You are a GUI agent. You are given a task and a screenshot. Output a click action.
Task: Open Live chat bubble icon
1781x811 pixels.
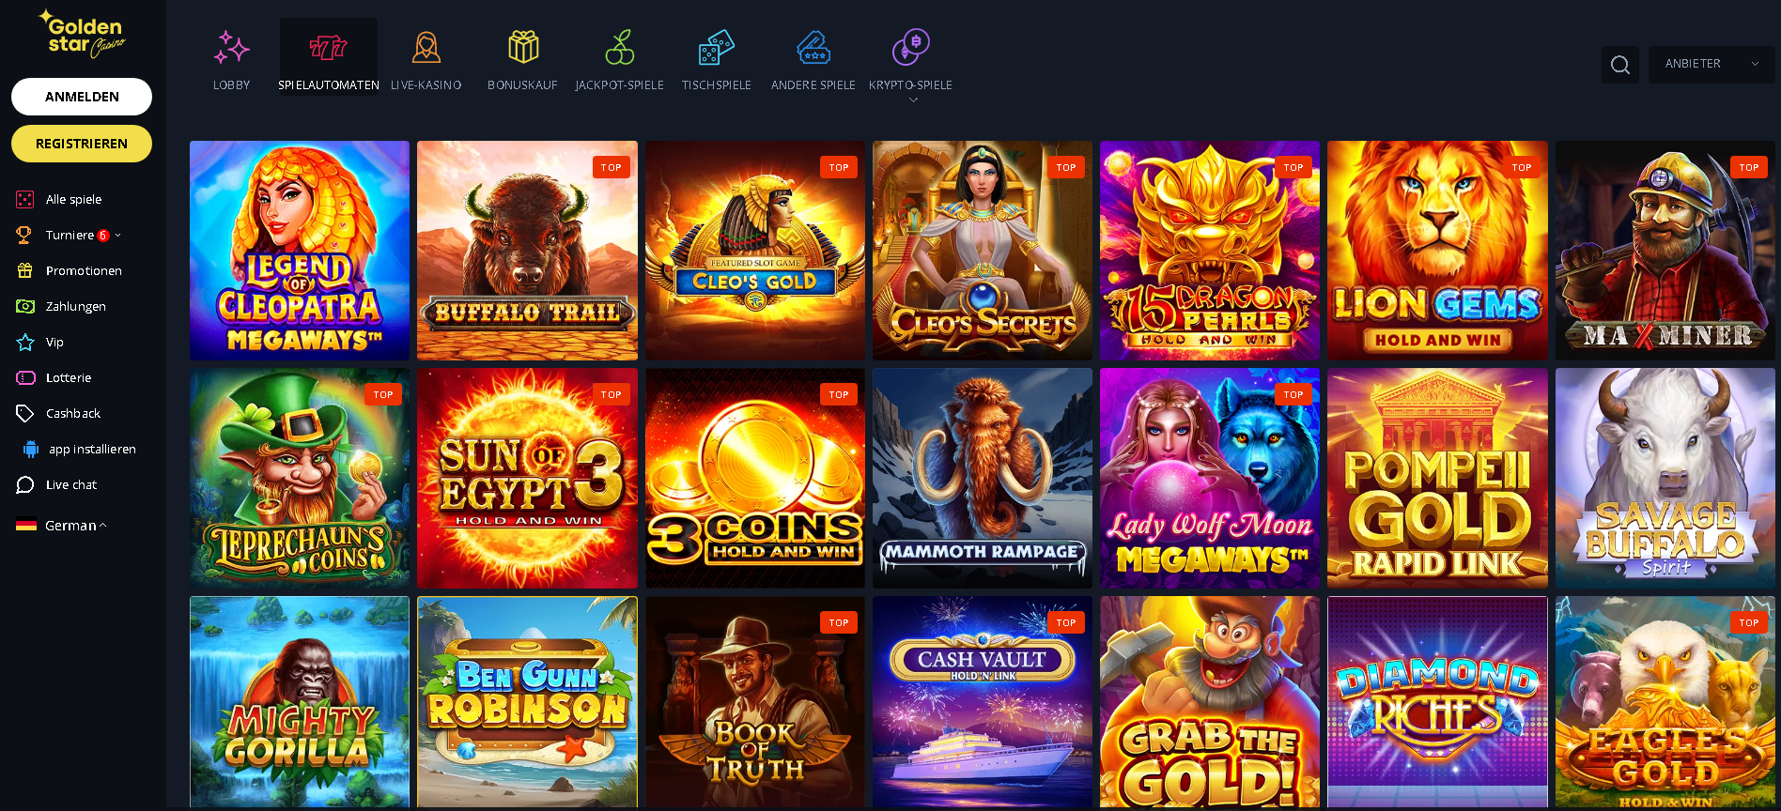point(25,484)
